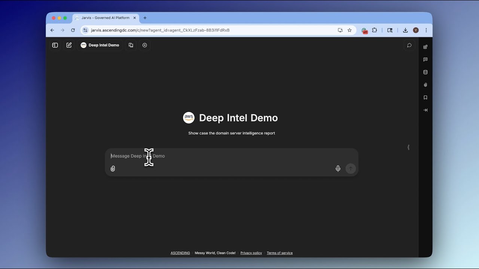Open the browser downloads icon

[x=405, y=30]
